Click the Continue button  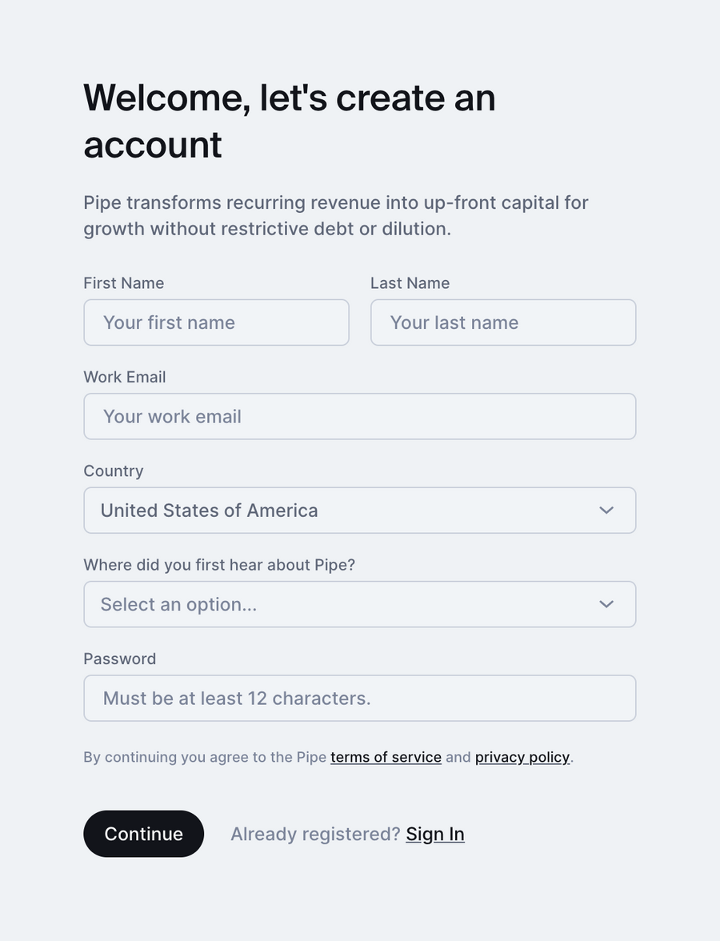click(x=143, y=833)
